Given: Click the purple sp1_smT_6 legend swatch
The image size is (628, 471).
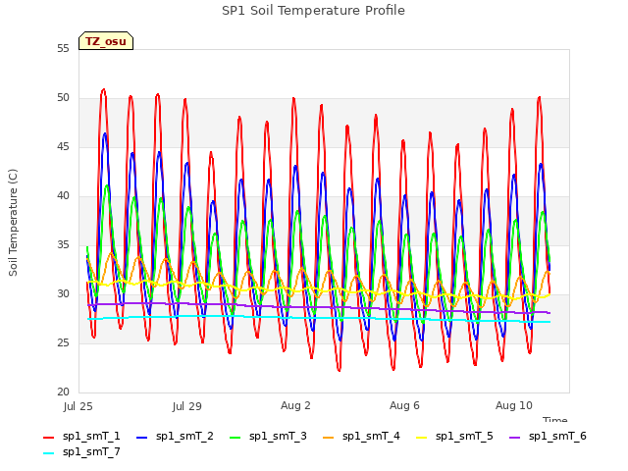Looking at the screenshot, I should pos(514,438).
